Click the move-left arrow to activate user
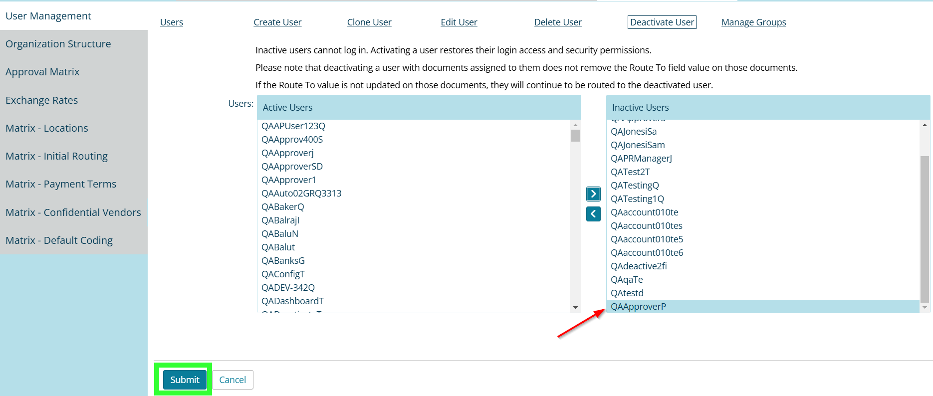 (x=593, y=214)
